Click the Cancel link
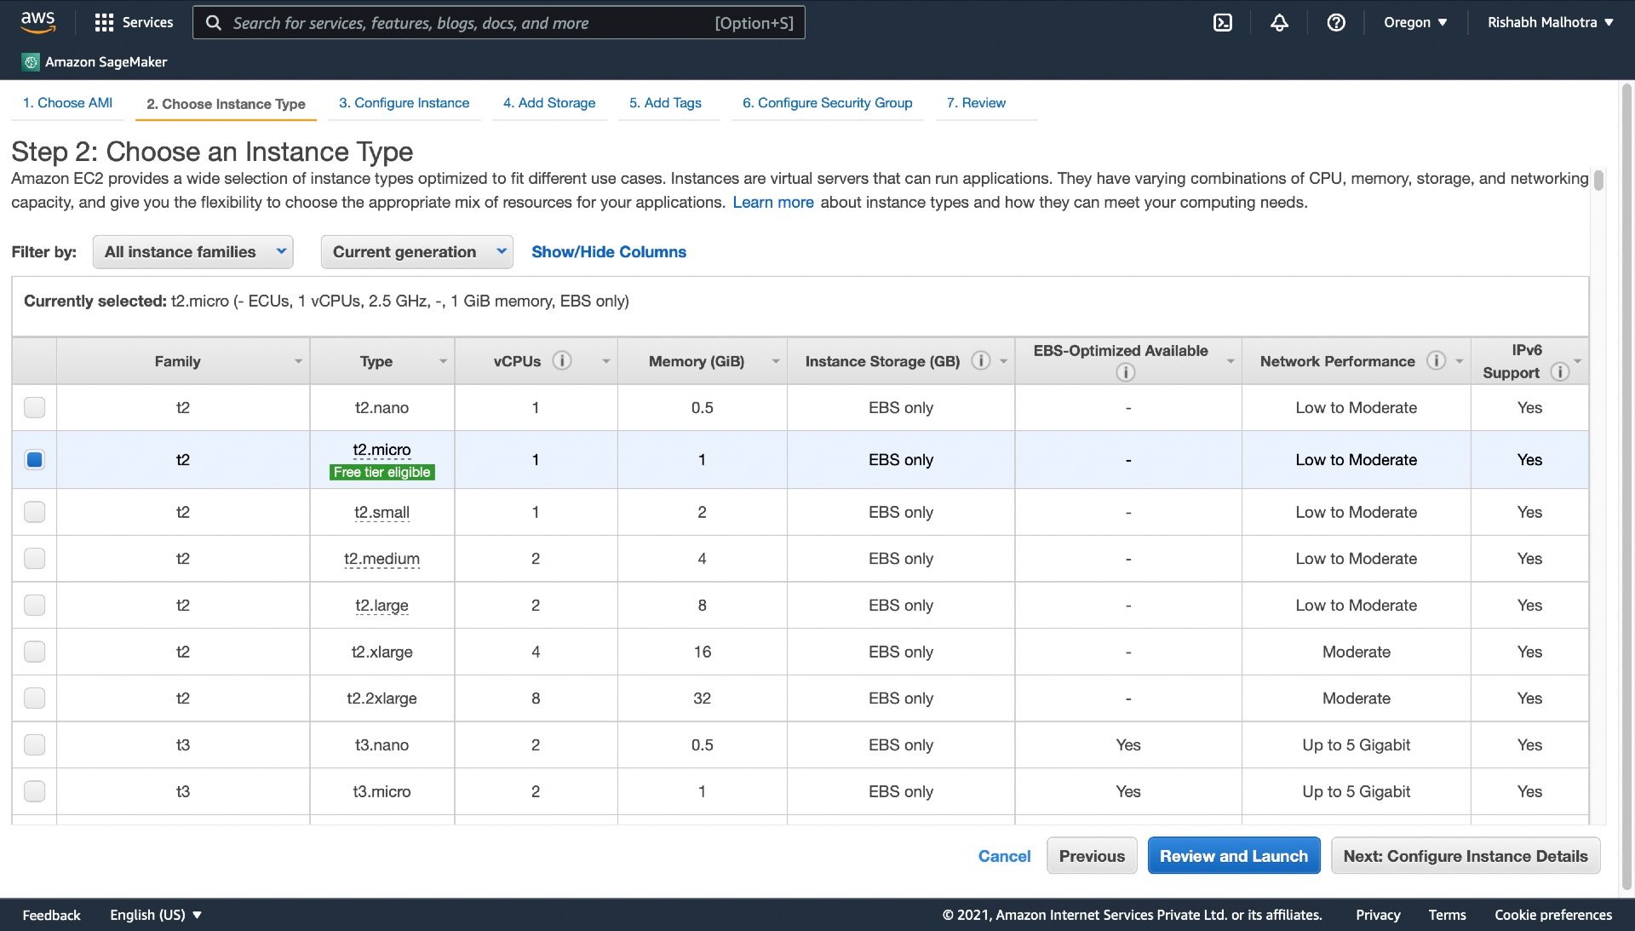Viewport: 1635px width, 931px height. coord(1004,856)
